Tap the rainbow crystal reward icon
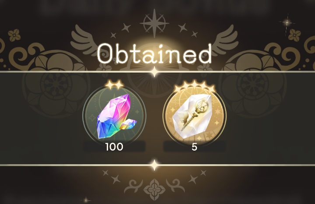 (114, 116)
